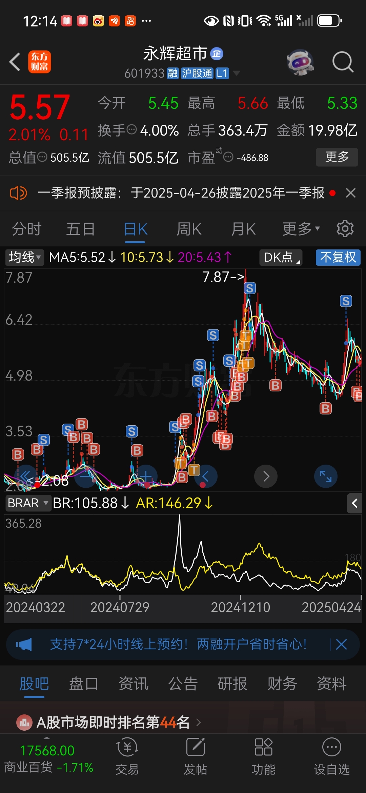Dismiss the 一季报预披露 notice

coord(351,193)
